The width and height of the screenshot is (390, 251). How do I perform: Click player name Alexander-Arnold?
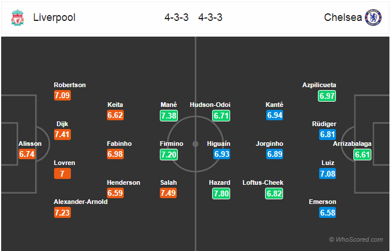[81, 202]
